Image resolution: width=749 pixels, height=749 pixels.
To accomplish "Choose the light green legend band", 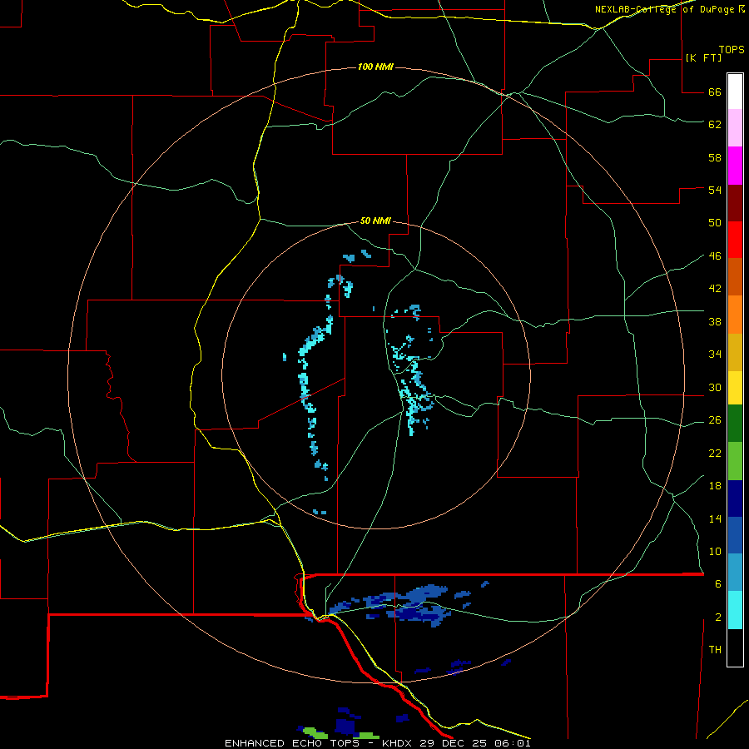I will (x=735, y=461).
